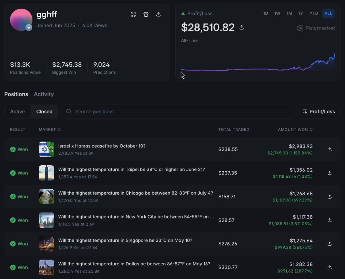Select the 1Y time range

(301, 13)
